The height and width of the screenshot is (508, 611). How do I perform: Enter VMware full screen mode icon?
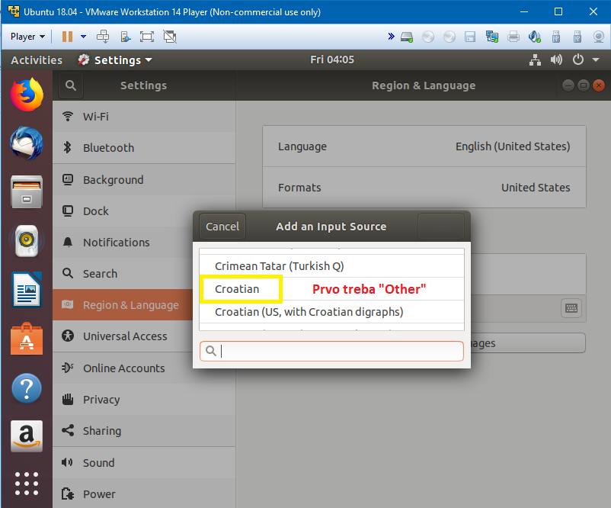click(147, 37)
